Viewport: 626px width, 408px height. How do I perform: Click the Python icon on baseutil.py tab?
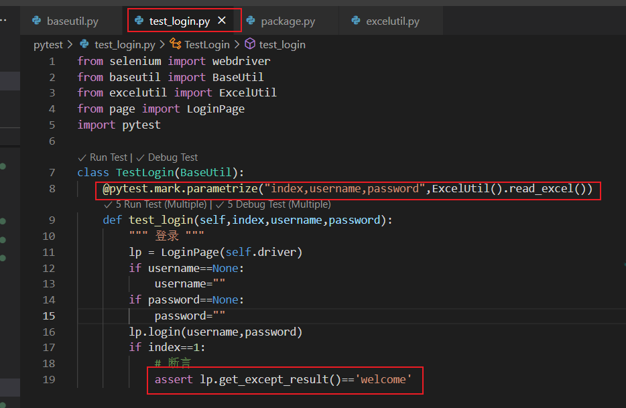point(37,20)
